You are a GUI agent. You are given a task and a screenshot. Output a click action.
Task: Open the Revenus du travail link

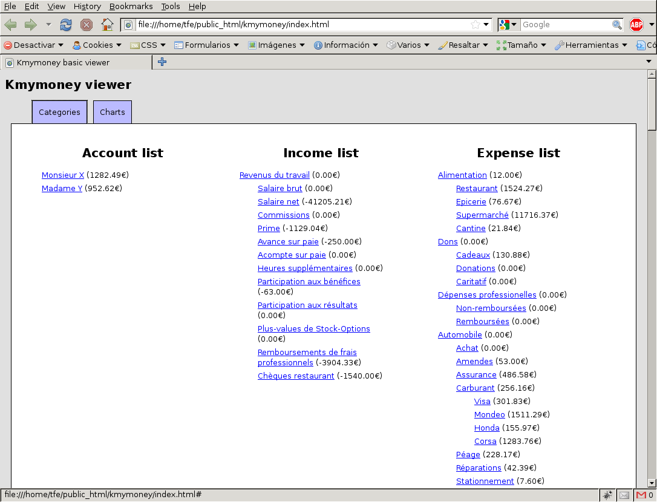[275, 175]
